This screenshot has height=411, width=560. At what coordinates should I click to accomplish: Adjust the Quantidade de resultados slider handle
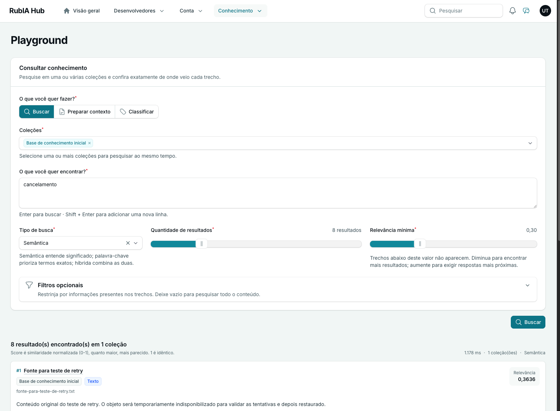click(x=201, y=244)
